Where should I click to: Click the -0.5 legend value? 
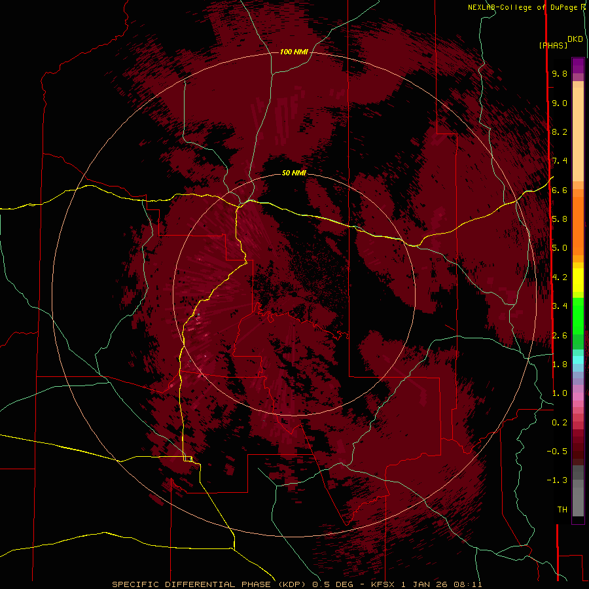click(557, 452)
